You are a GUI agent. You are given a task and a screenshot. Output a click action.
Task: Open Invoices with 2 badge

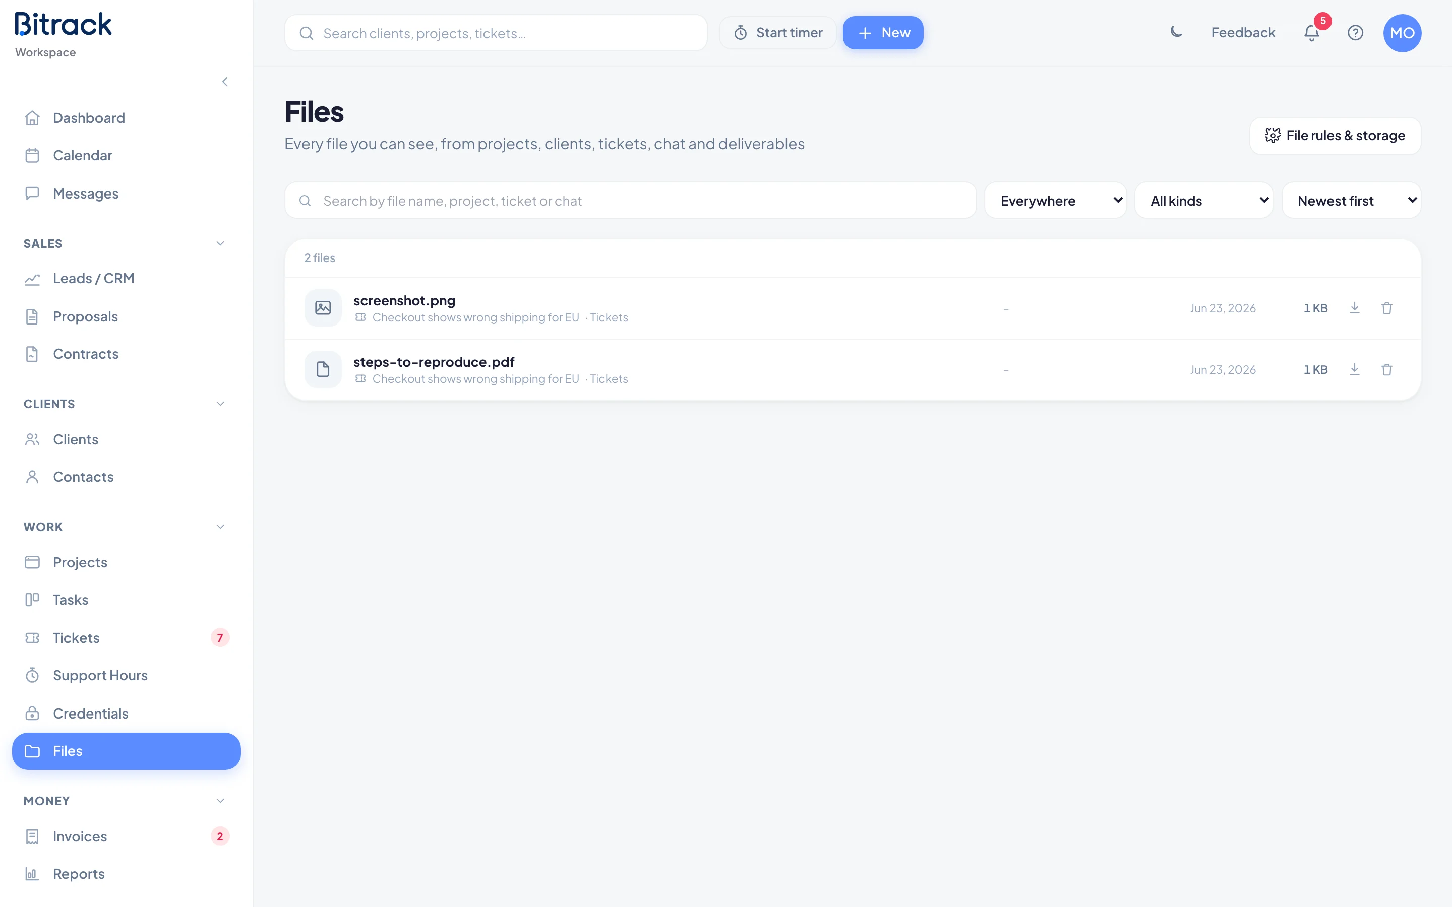pos(126,836)
